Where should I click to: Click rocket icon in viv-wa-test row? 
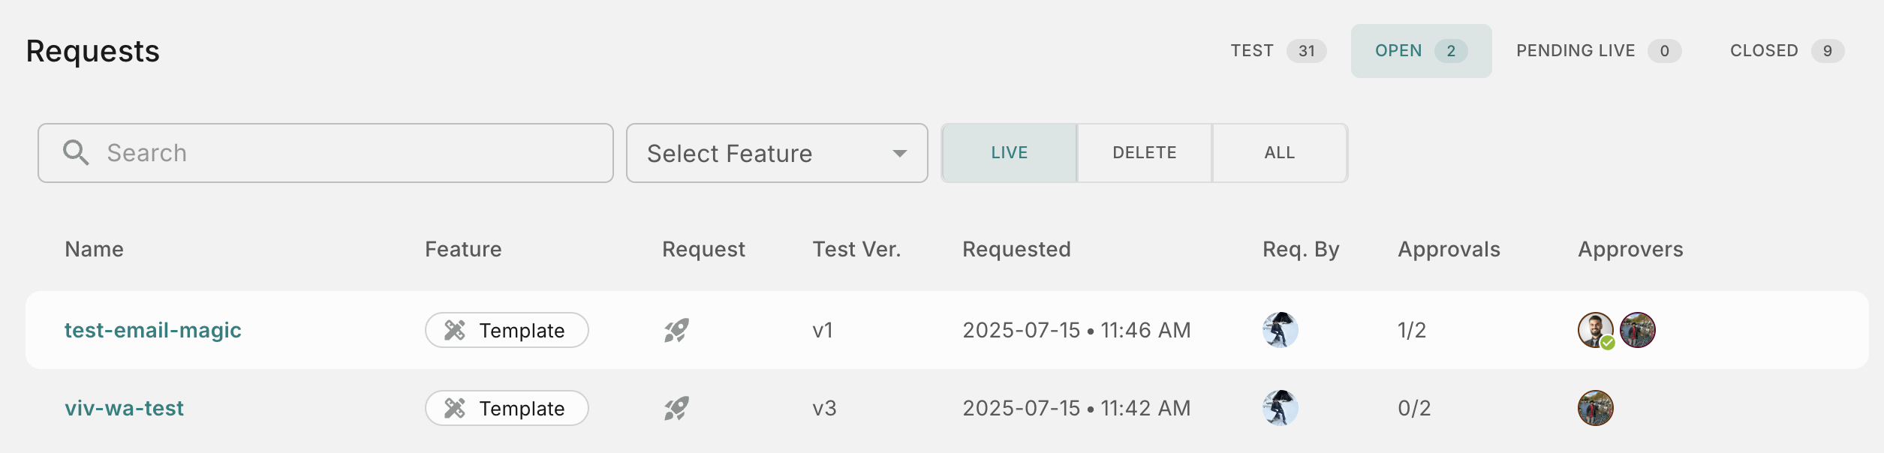676,408
